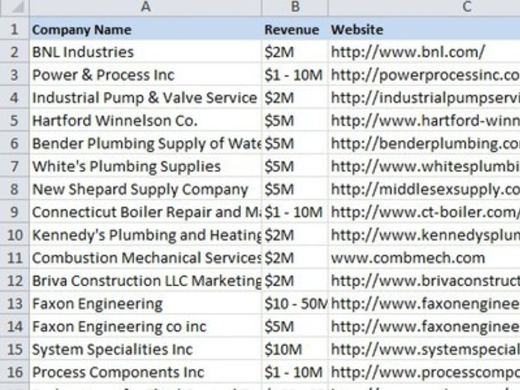Click the Website header cell

click(x=424, y=29)
